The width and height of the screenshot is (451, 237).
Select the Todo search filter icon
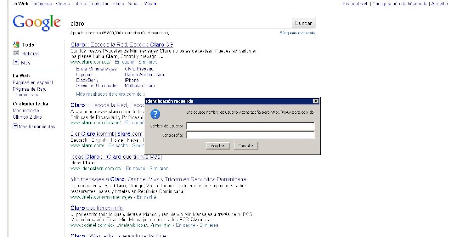point(16,44)
